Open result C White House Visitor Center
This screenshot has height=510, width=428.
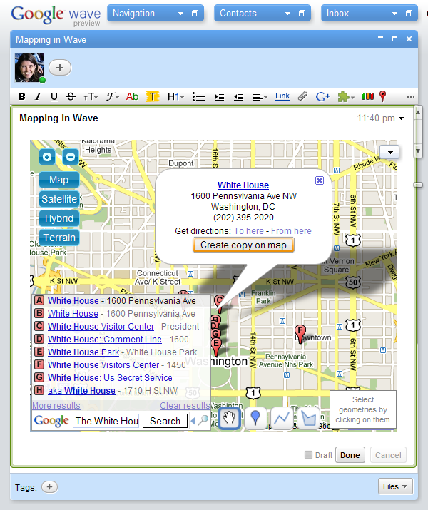click(101, 326)
